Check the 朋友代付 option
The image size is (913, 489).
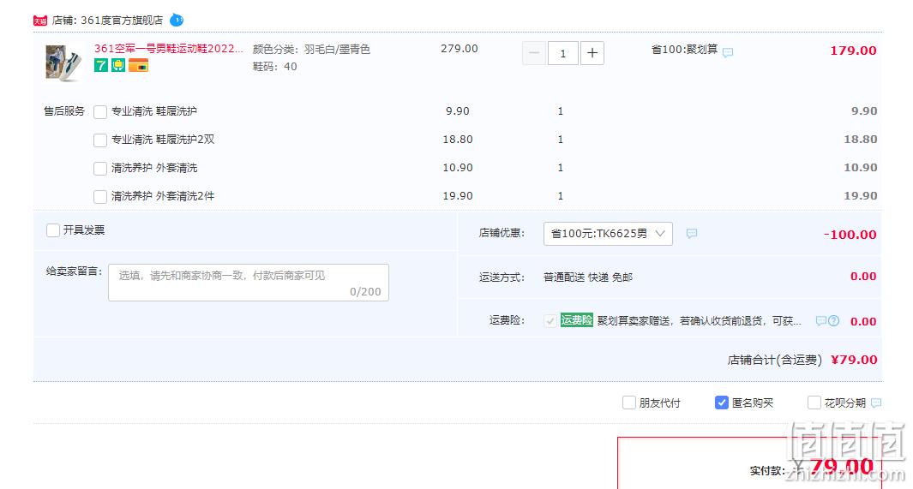click(x=629, y=403)
